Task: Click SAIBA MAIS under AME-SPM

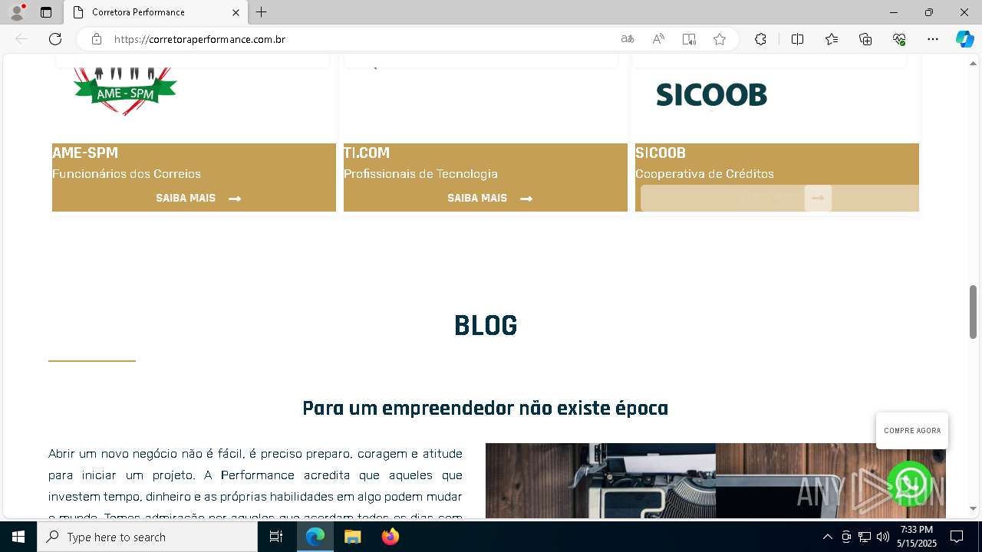Action: 198,198
